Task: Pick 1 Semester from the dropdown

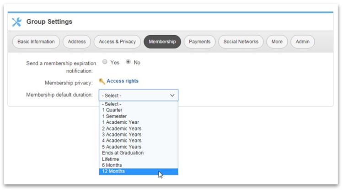Action: (x=139, y=116)
